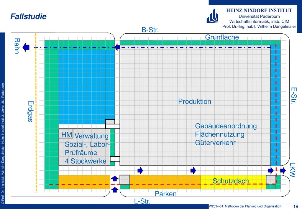Click the LKW label
This screenshot has width=302, height=209.
292,170
